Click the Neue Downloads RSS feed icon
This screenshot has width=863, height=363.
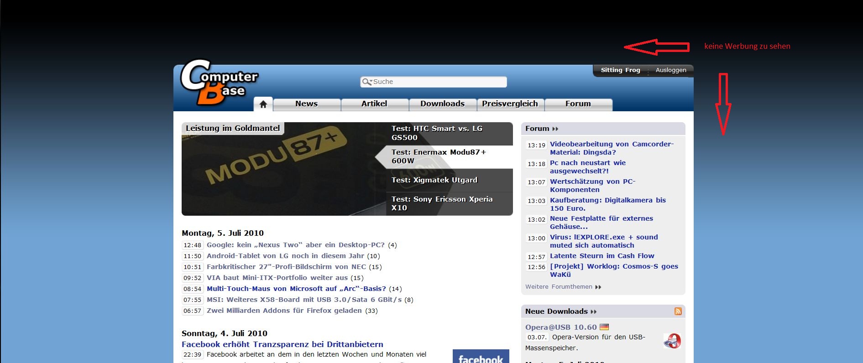678,311
